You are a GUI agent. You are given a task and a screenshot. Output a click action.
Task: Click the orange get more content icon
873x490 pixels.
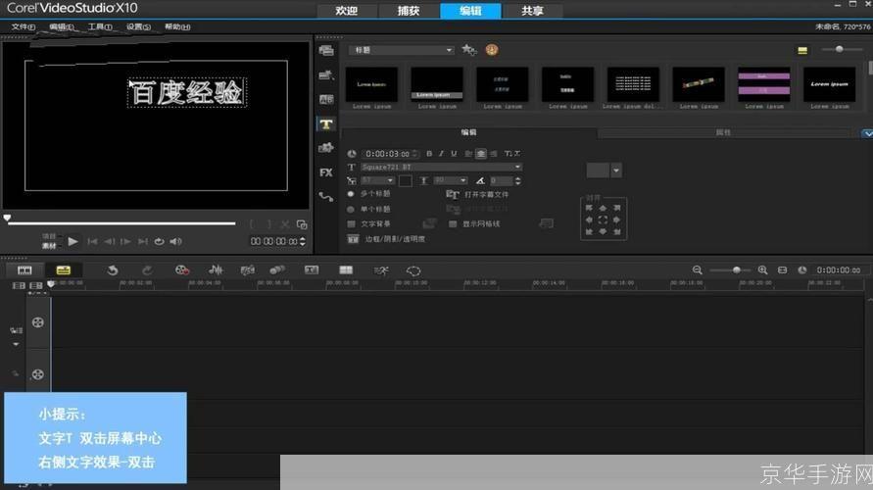pos(492,50)
